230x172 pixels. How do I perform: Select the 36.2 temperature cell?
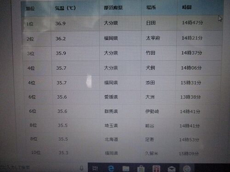[x=61, y=39]
